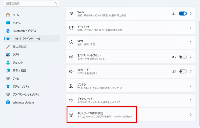Screen dimensions: 200x128
Task: Click the network Wi-Fi sidebar icon
Action: coord(8,39)
